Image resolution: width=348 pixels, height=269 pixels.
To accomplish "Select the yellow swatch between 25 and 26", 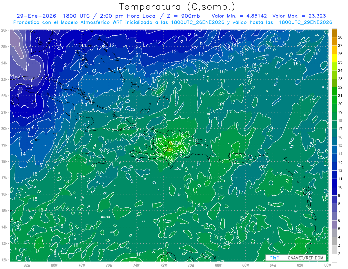I will click(x=334, y=58).
